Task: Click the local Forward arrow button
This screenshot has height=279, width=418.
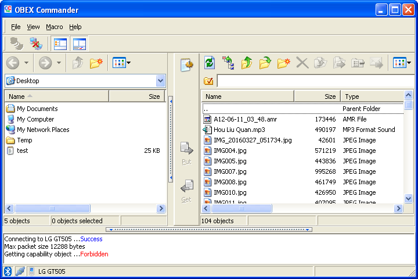Action: 45,63
